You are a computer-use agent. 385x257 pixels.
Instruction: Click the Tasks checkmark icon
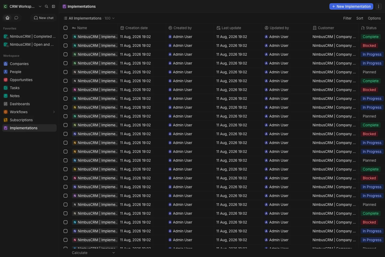click(x=6, y=88)
